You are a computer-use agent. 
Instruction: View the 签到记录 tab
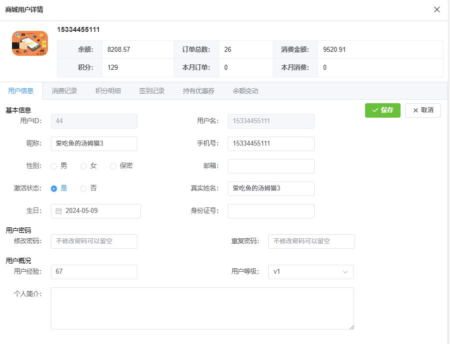152,91
